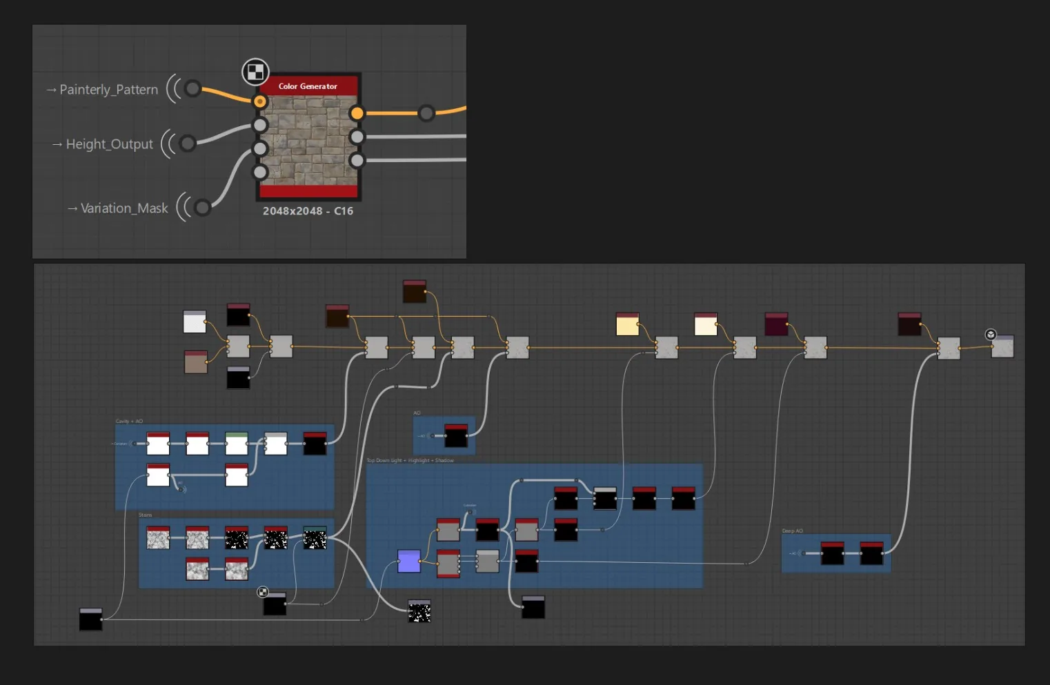Click the cube output badge on final node
The height and width of the screenshot is (685, 1050).
coord(991,335)
